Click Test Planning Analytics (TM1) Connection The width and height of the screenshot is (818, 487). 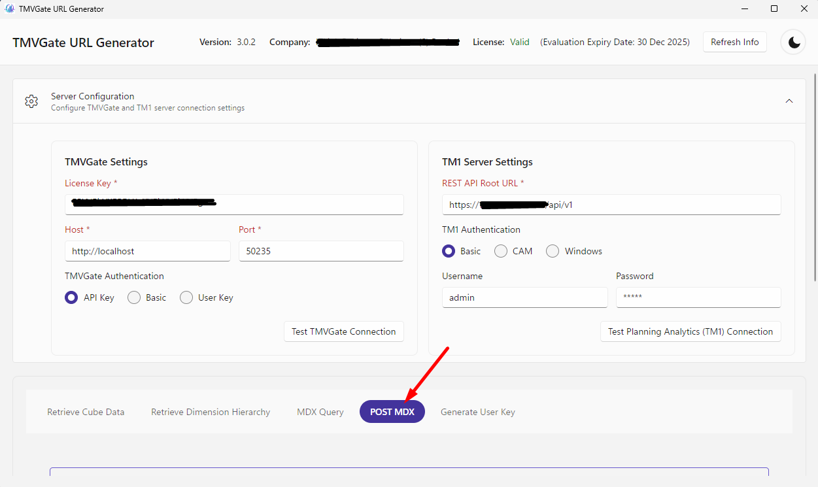tap(690, 331)
